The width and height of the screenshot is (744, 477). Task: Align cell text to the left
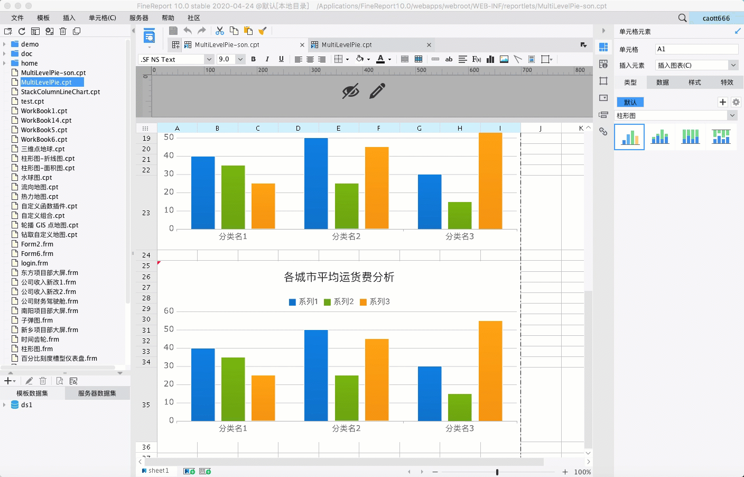[298, 59]
